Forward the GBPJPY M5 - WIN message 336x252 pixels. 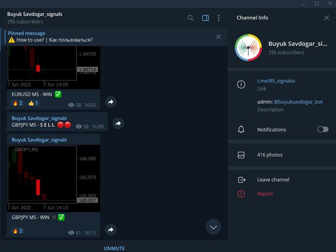(x=111, y=230)
